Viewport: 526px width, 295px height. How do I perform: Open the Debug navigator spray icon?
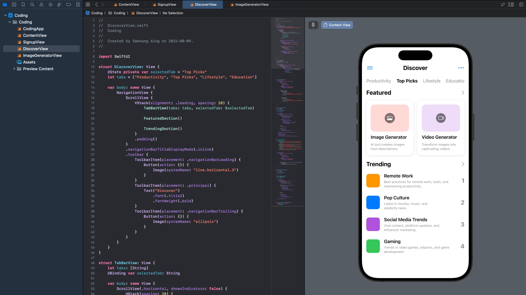click(59, 4)
